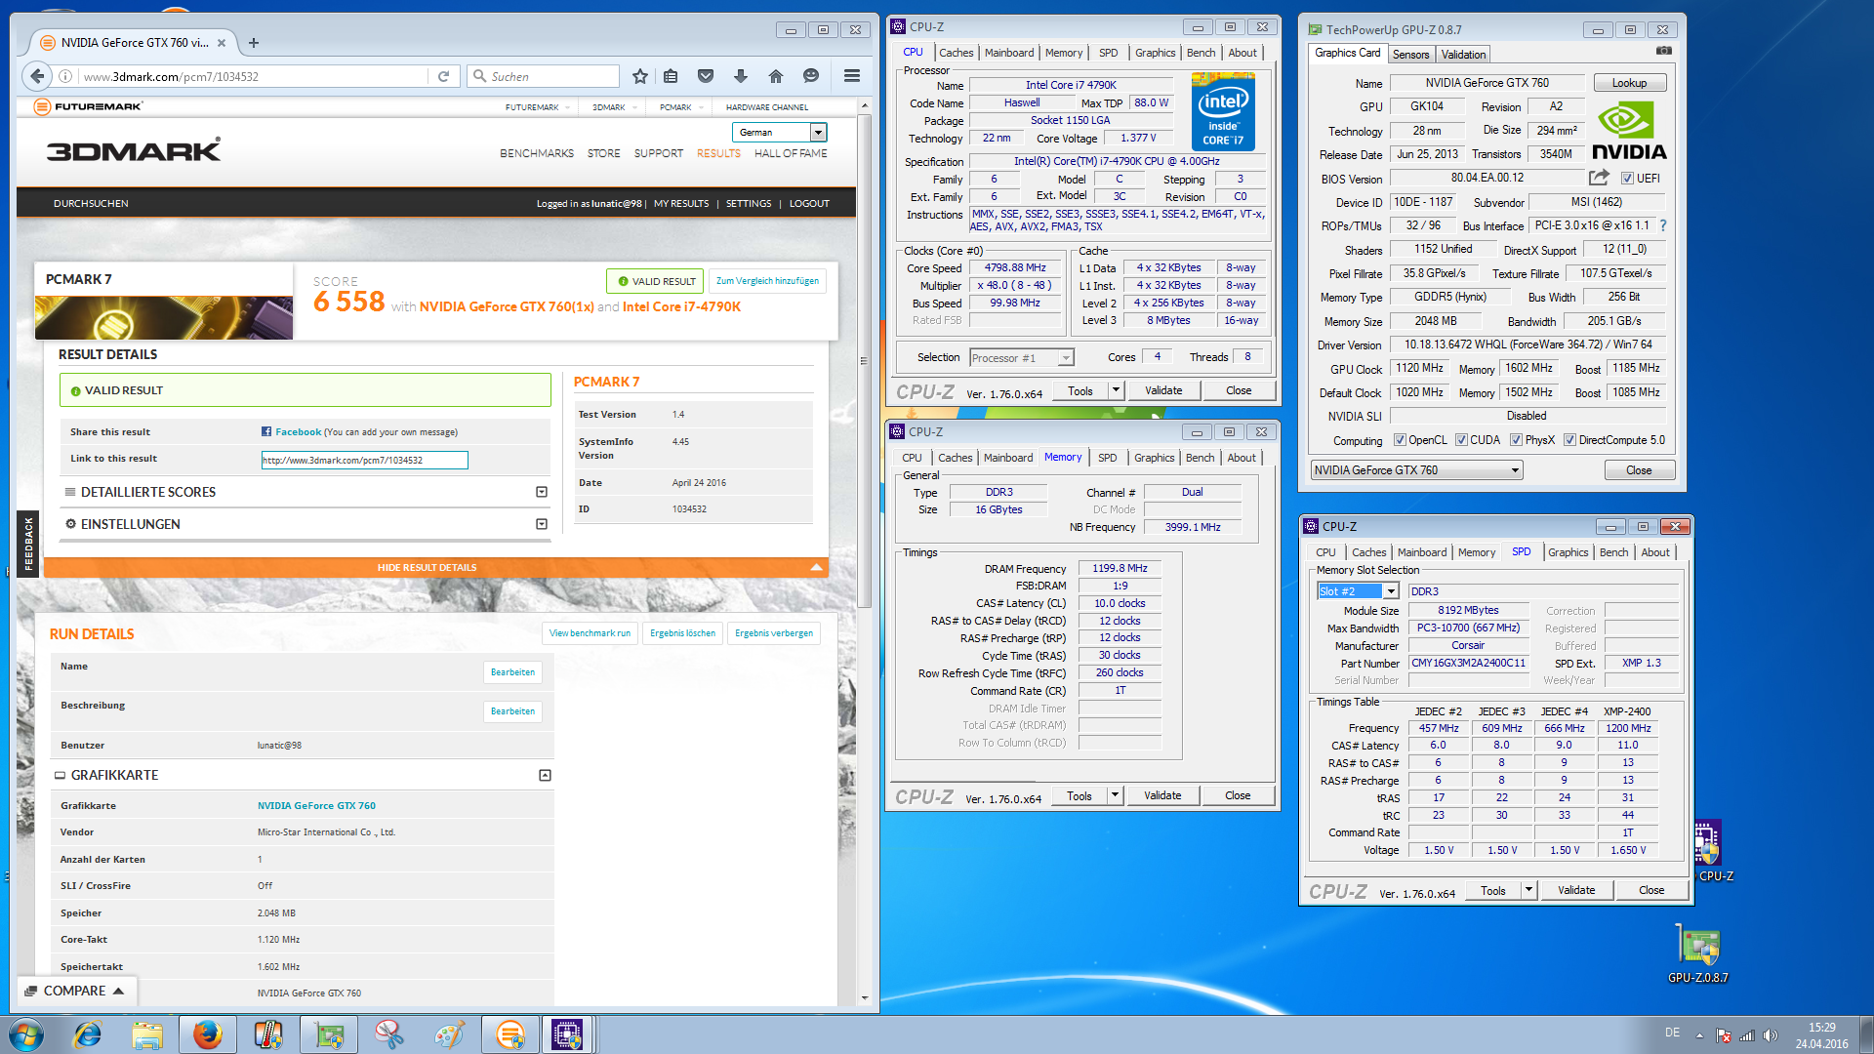Go back with the Firefox back arrow
Viewport: 1874px width, 1054px height.
tap(37, 76)
